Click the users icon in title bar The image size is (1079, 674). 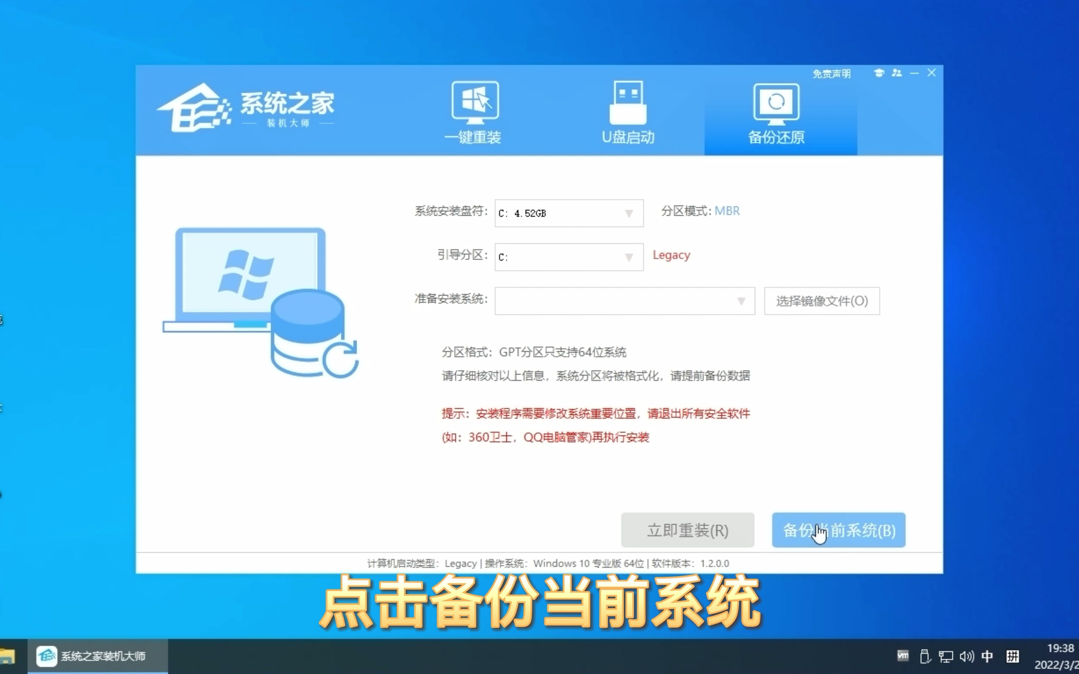point(897,73)
